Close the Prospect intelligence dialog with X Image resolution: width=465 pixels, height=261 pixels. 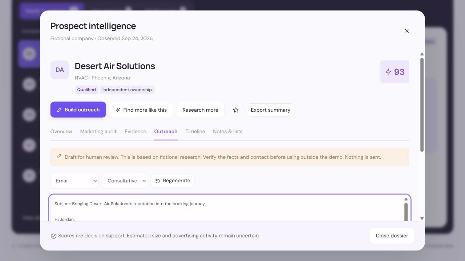pyautogui.click(x=407, y=31)
